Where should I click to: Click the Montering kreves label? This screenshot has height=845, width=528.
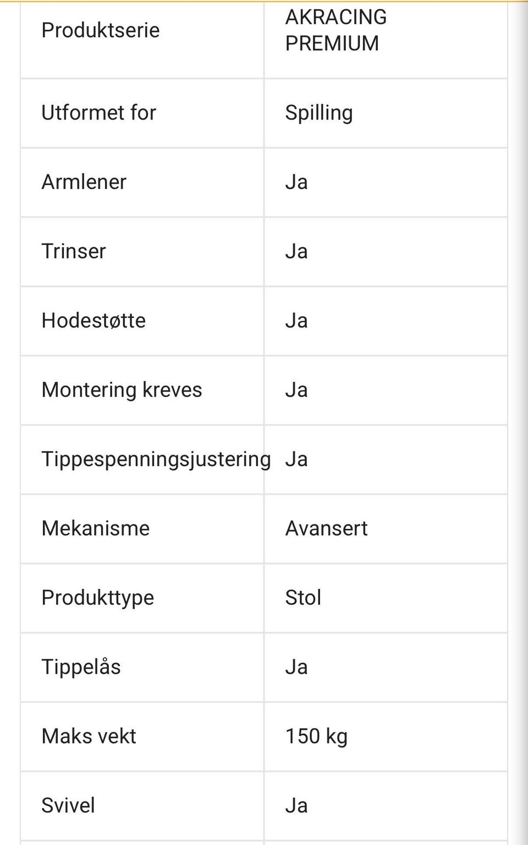click(122, 390)
